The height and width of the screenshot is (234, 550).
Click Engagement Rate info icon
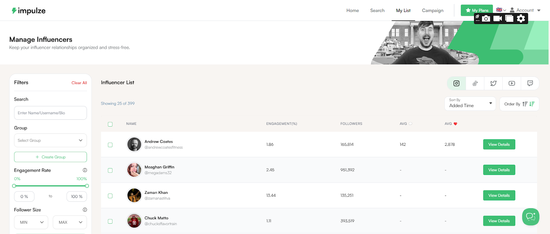[x=85, y=170]
